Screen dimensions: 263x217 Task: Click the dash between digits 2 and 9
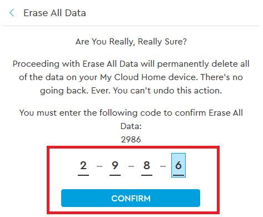(x=100, y=166)
